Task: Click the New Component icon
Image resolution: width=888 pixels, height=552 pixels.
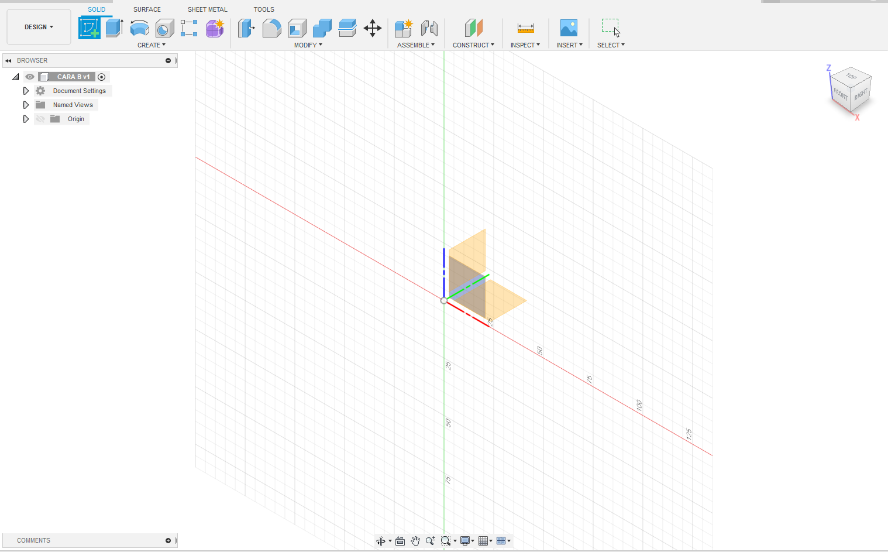Action: (404, 28)
